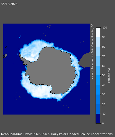Select the dark navy 0-10 percent band
Image resolution: width=115 pixels, height=137 pixels.
[x=98, y=119]
